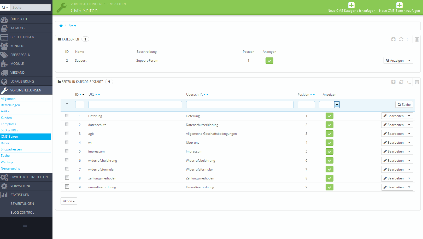The height and width of the screenshot is (239, 423).
Task: Expand action menu for umweltverordnung row
Action: (x=409, y=187)
